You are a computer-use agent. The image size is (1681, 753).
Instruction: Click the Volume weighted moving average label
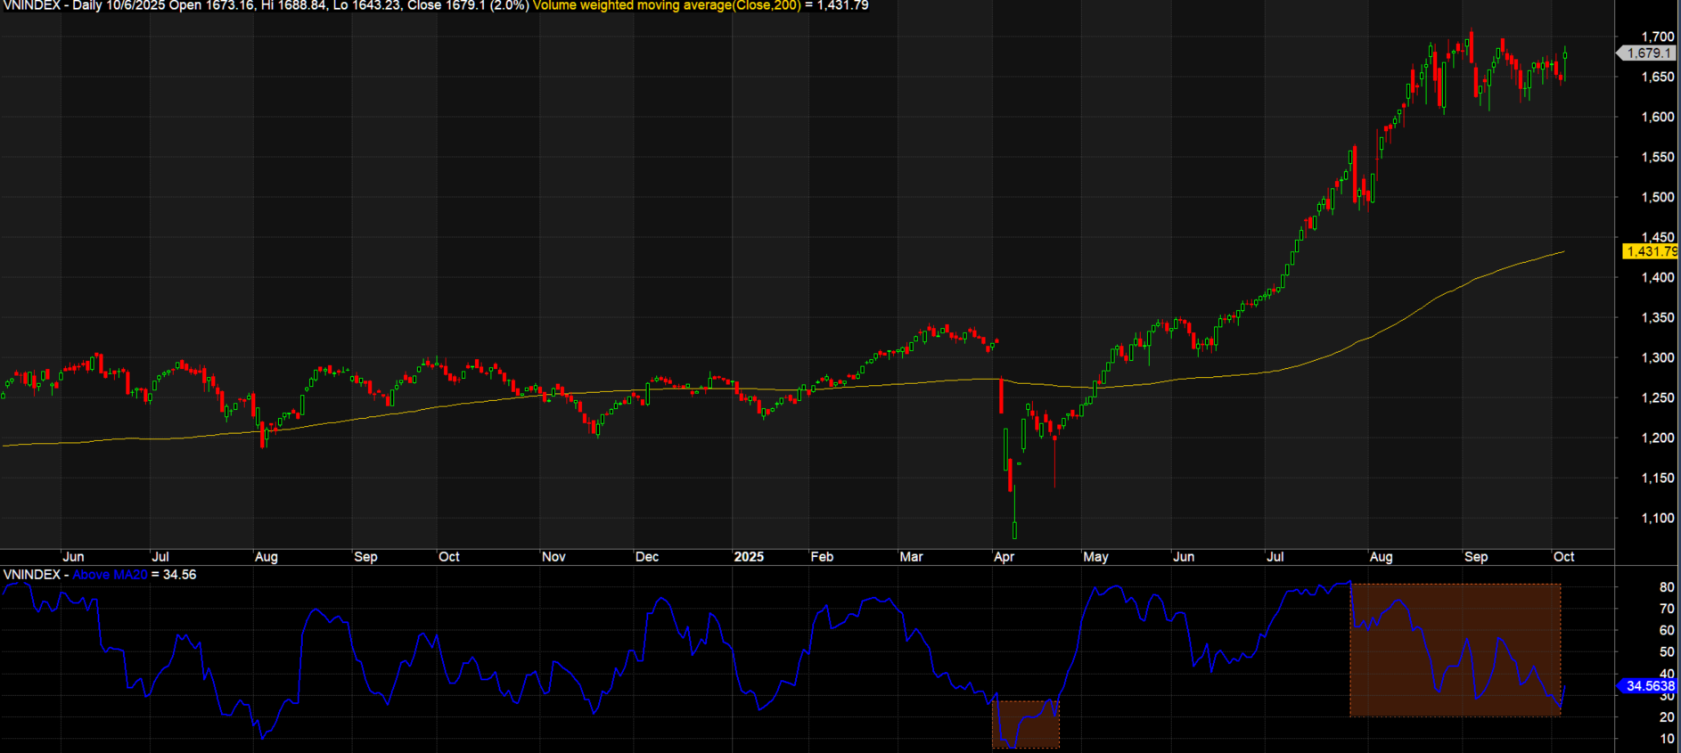coord(666,5)
